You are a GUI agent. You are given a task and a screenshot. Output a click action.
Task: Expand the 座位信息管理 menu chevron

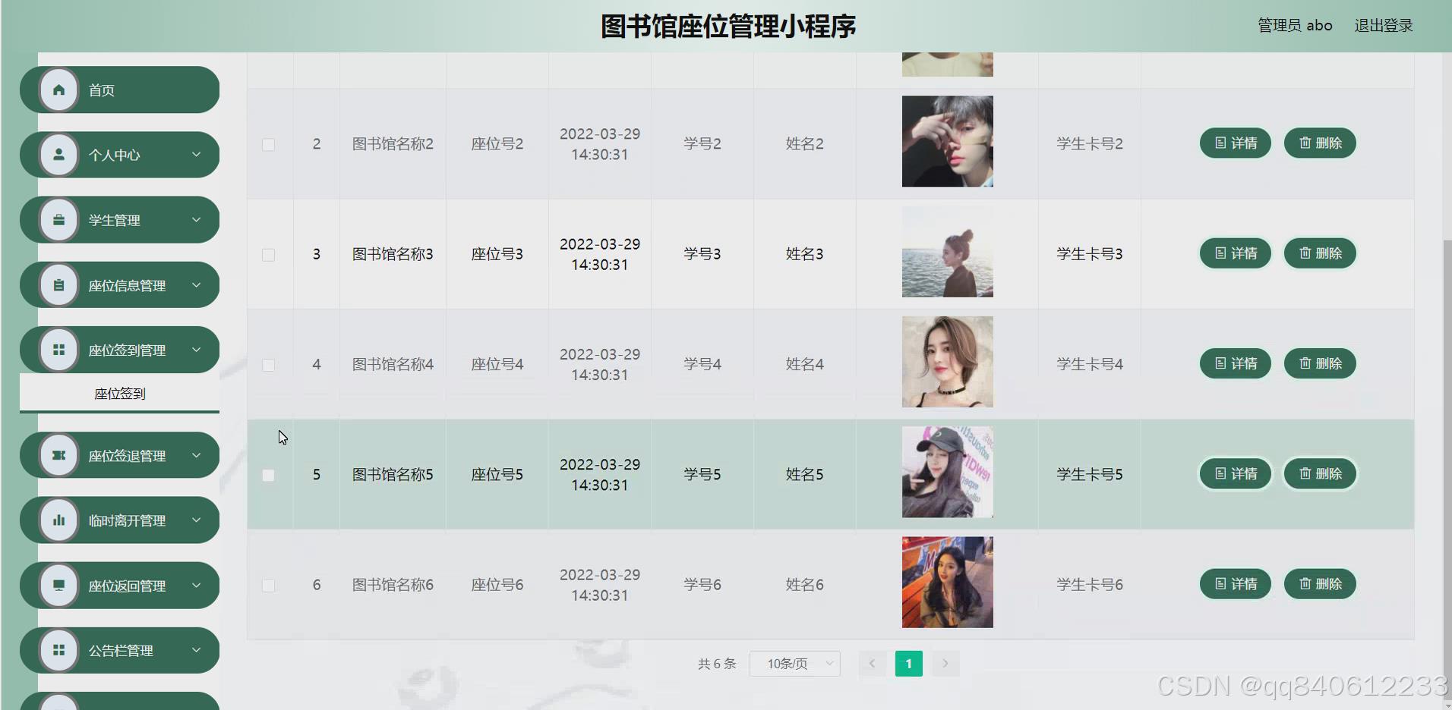[197, 285]
